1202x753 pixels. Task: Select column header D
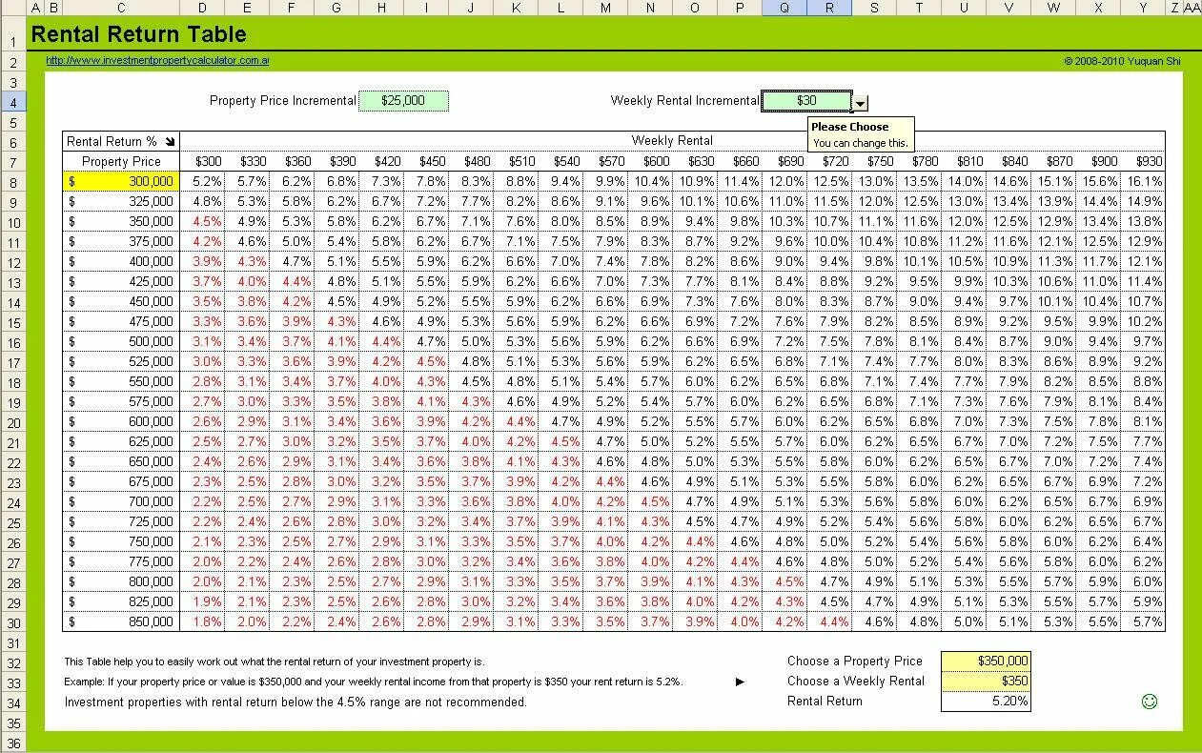click(202, 8)
